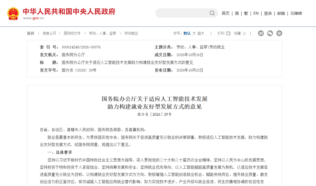Click issuing agency value 国务院办公厅

click(73, 55)
